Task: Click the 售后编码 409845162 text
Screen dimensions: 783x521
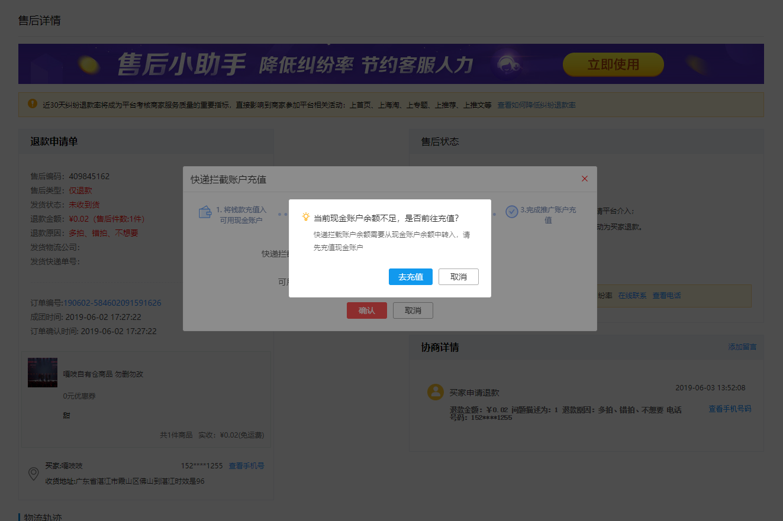Action: (70, 176)
